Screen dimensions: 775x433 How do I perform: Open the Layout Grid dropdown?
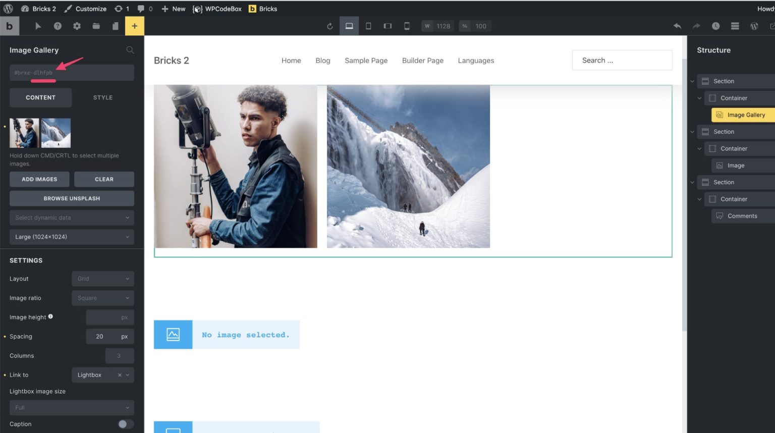tap(102, 279)
